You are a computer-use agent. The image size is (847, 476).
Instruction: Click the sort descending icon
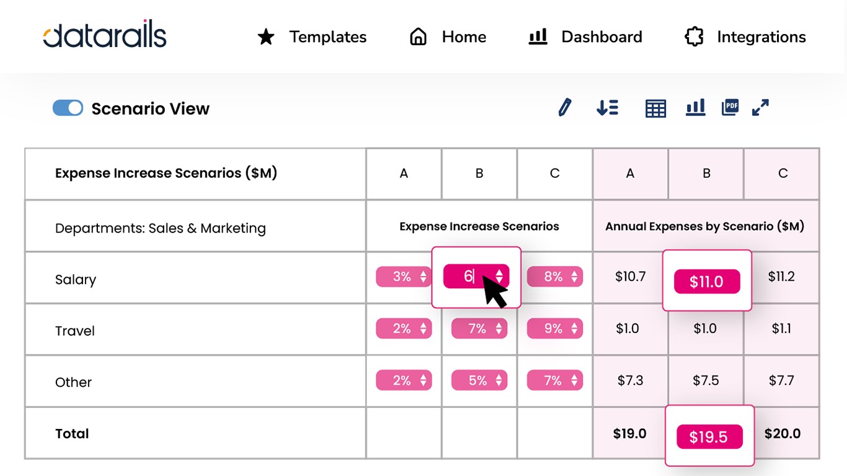[607, 108]
